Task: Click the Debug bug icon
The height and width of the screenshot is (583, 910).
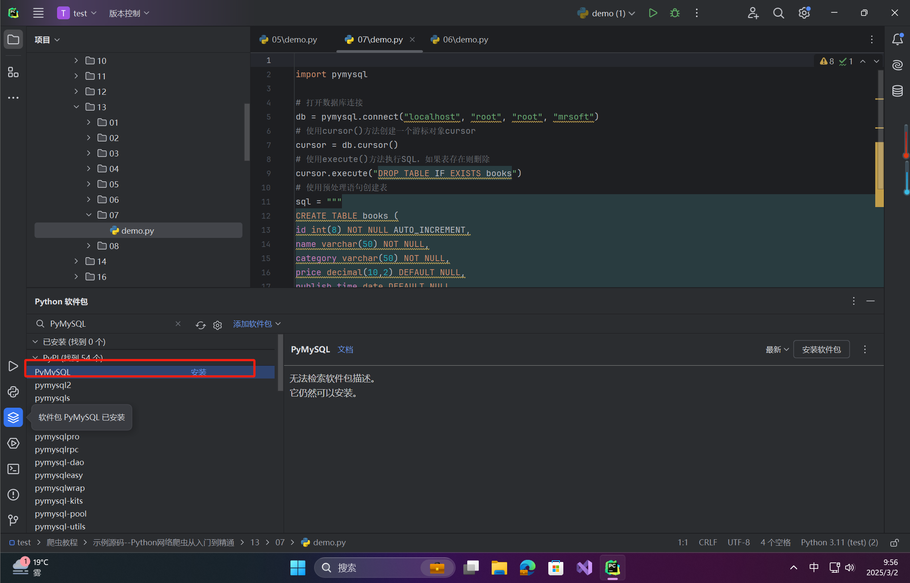Action: pos(674,13)
